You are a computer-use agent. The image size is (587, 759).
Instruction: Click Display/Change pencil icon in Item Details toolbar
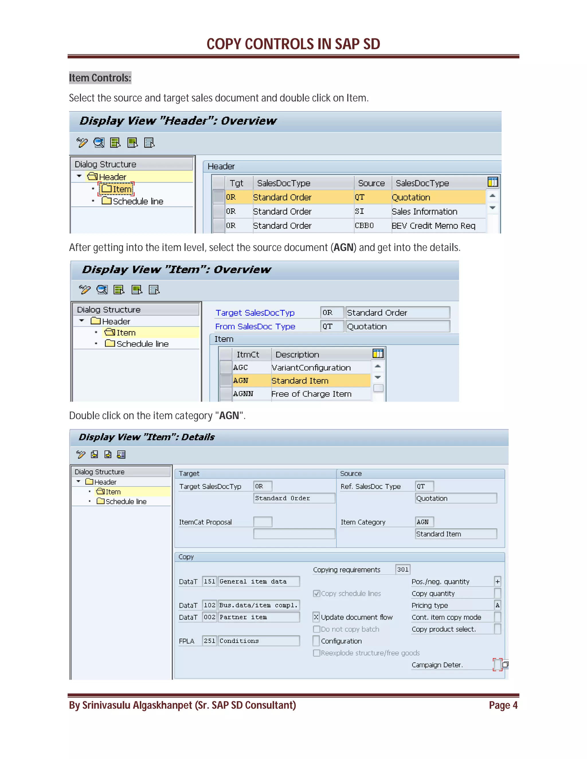point(81,454)
